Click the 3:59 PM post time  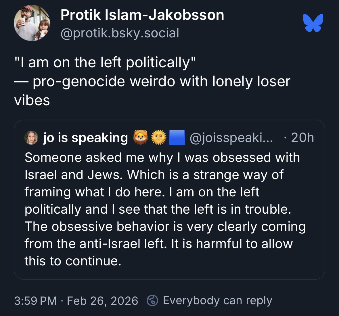(35, 301)
